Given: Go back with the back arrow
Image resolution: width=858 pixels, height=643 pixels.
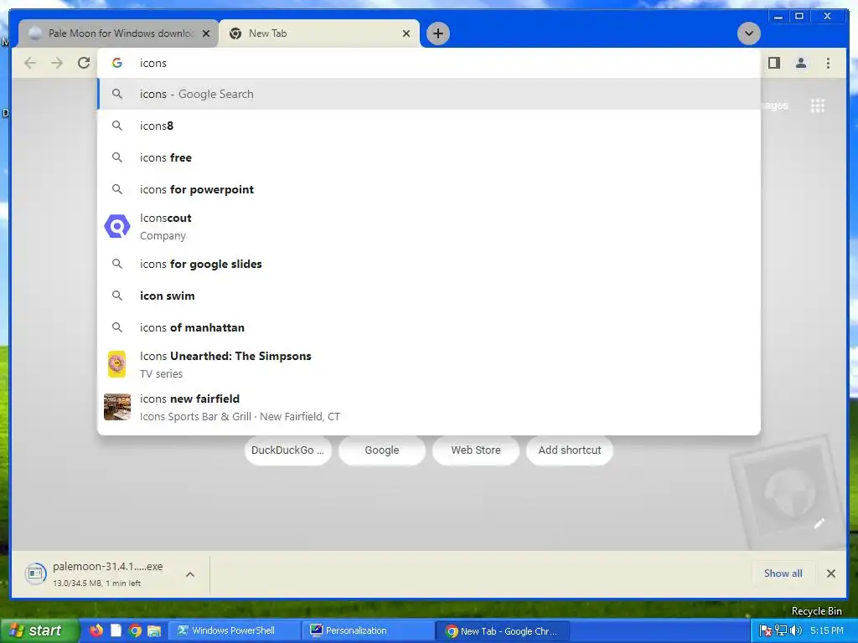Looking at the screenshot, I should coord(30,63).
